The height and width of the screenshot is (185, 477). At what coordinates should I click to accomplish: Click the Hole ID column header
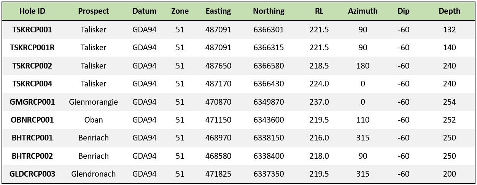pos(32,11)
